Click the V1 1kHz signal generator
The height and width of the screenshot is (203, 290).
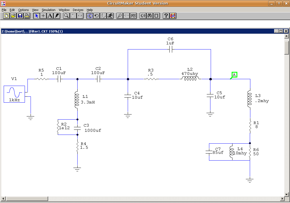(x=14, y=94)
